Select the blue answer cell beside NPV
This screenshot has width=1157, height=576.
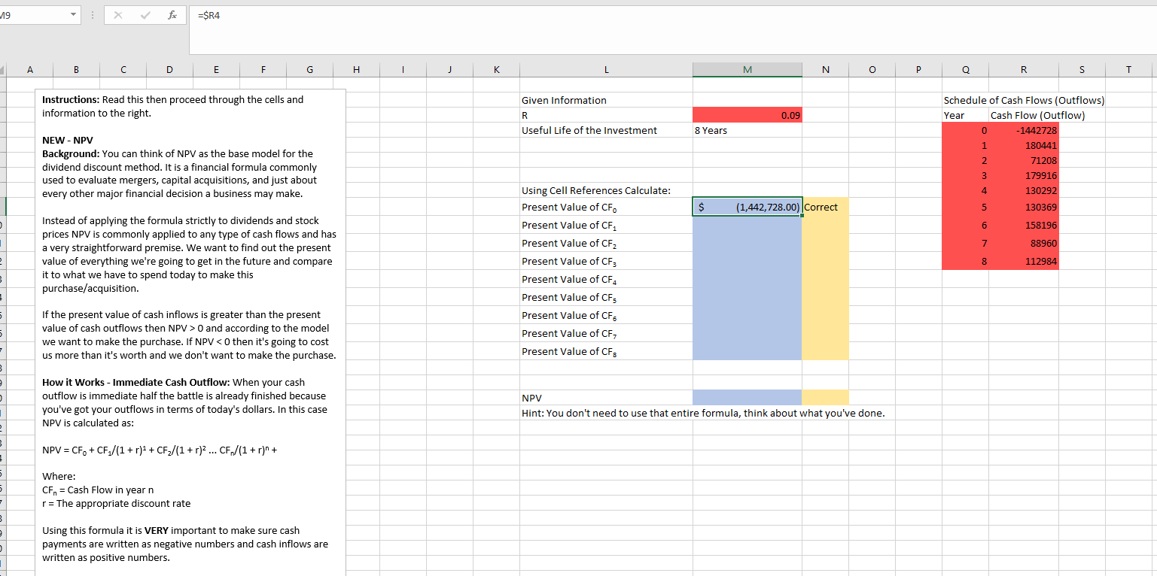tap(747, 397)
